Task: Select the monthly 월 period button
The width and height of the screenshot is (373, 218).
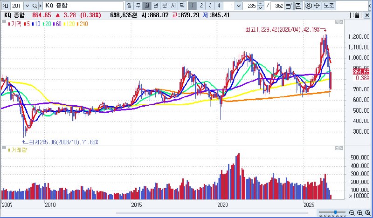Action: [147, 6]
